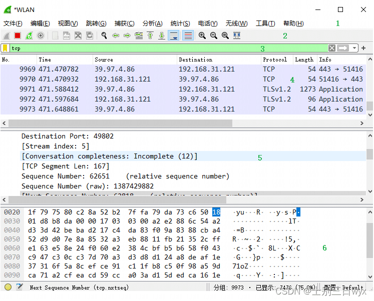Start a new capture with shark fin icon
Viewport: 374px width, 301px height.
[7, 35]
